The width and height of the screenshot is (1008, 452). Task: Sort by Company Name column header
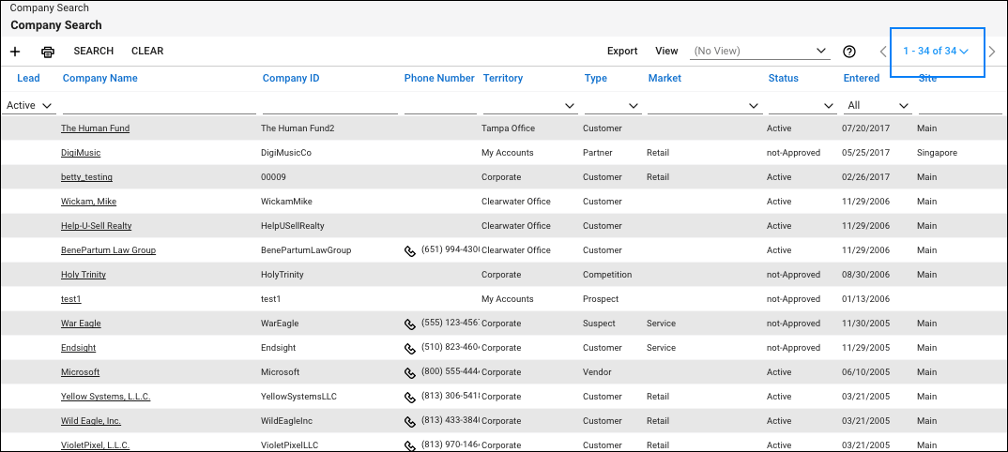[x=99, y=79]
